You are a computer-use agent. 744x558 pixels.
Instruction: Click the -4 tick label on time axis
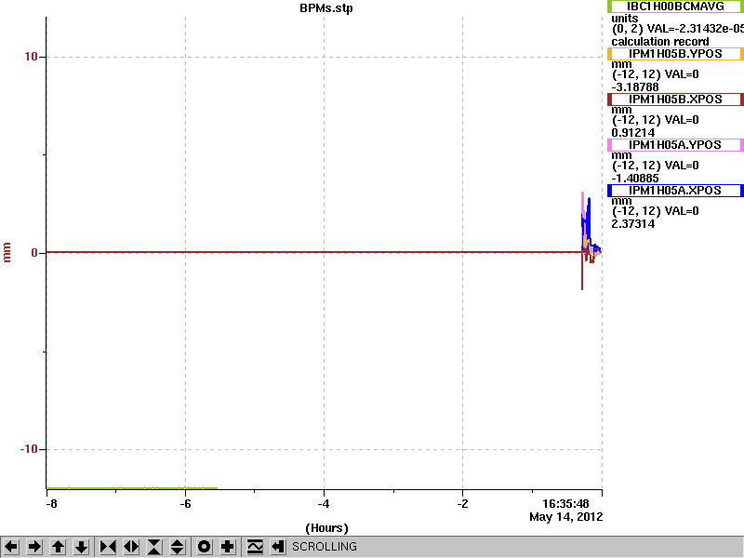tap(324, 503)
